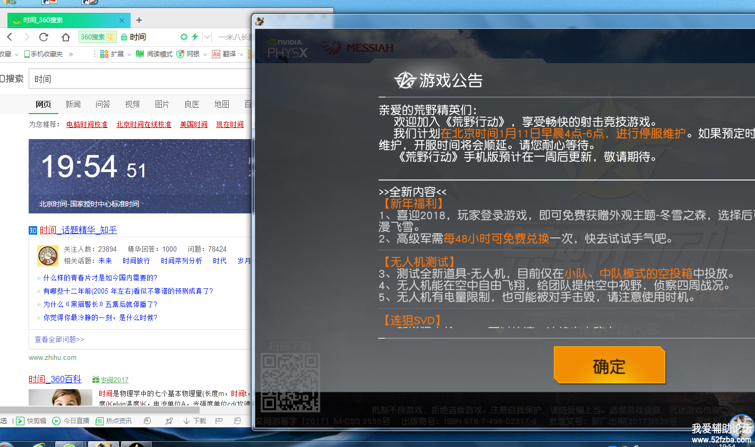
Task: Switch to the 问答 tab
Action: [x=103, y=104]
